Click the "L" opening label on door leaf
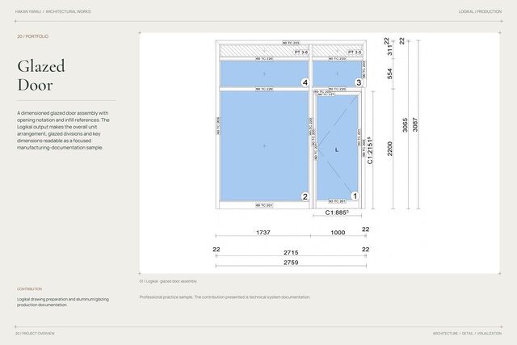Viewport: 517px width, 345px height. 337,150
